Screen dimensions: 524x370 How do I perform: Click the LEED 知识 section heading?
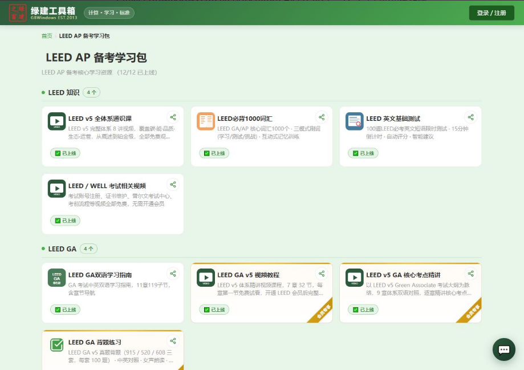(64, 92)
